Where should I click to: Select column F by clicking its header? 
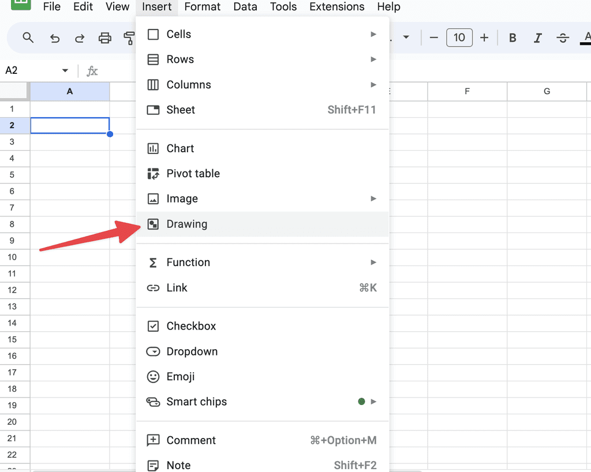coord(467,91)
